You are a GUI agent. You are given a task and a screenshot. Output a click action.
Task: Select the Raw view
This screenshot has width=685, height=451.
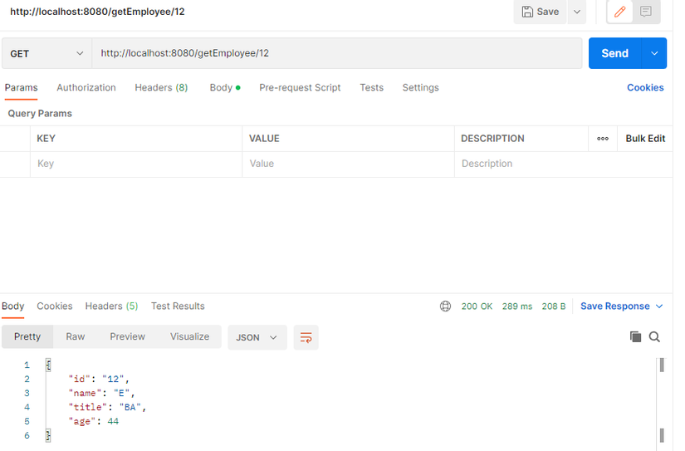tap(75, 336)
